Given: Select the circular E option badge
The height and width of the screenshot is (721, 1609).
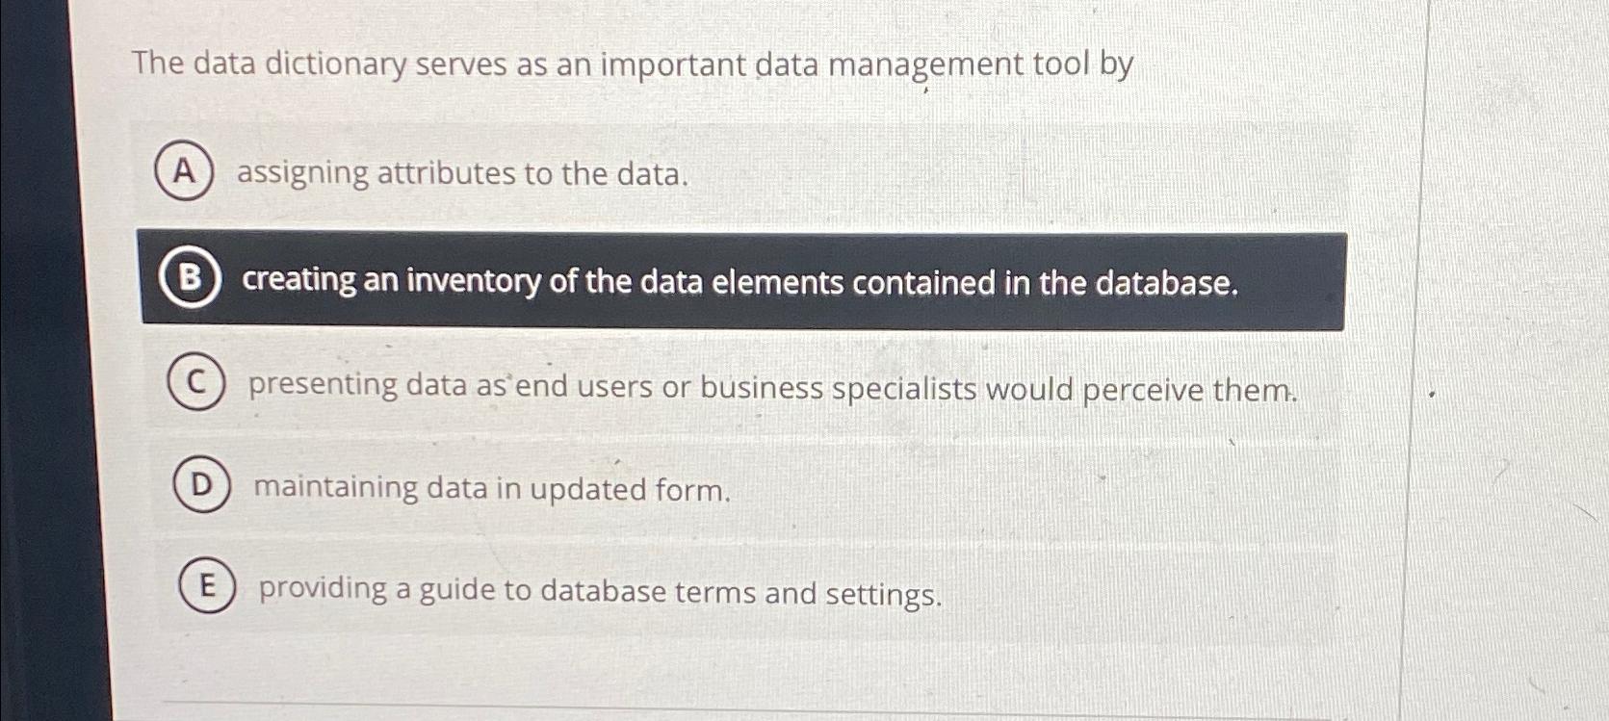Looking at the screenshot, I should [208, 590].
